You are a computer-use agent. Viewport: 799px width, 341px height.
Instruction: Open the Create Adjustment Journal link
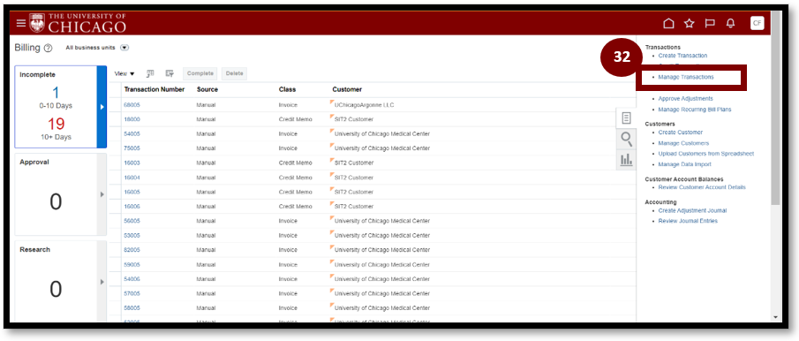coord(692,210)
